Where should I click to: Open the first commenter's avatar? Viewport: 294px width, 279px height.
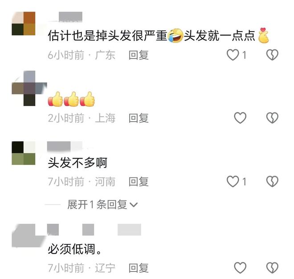(x=24, y=24)
